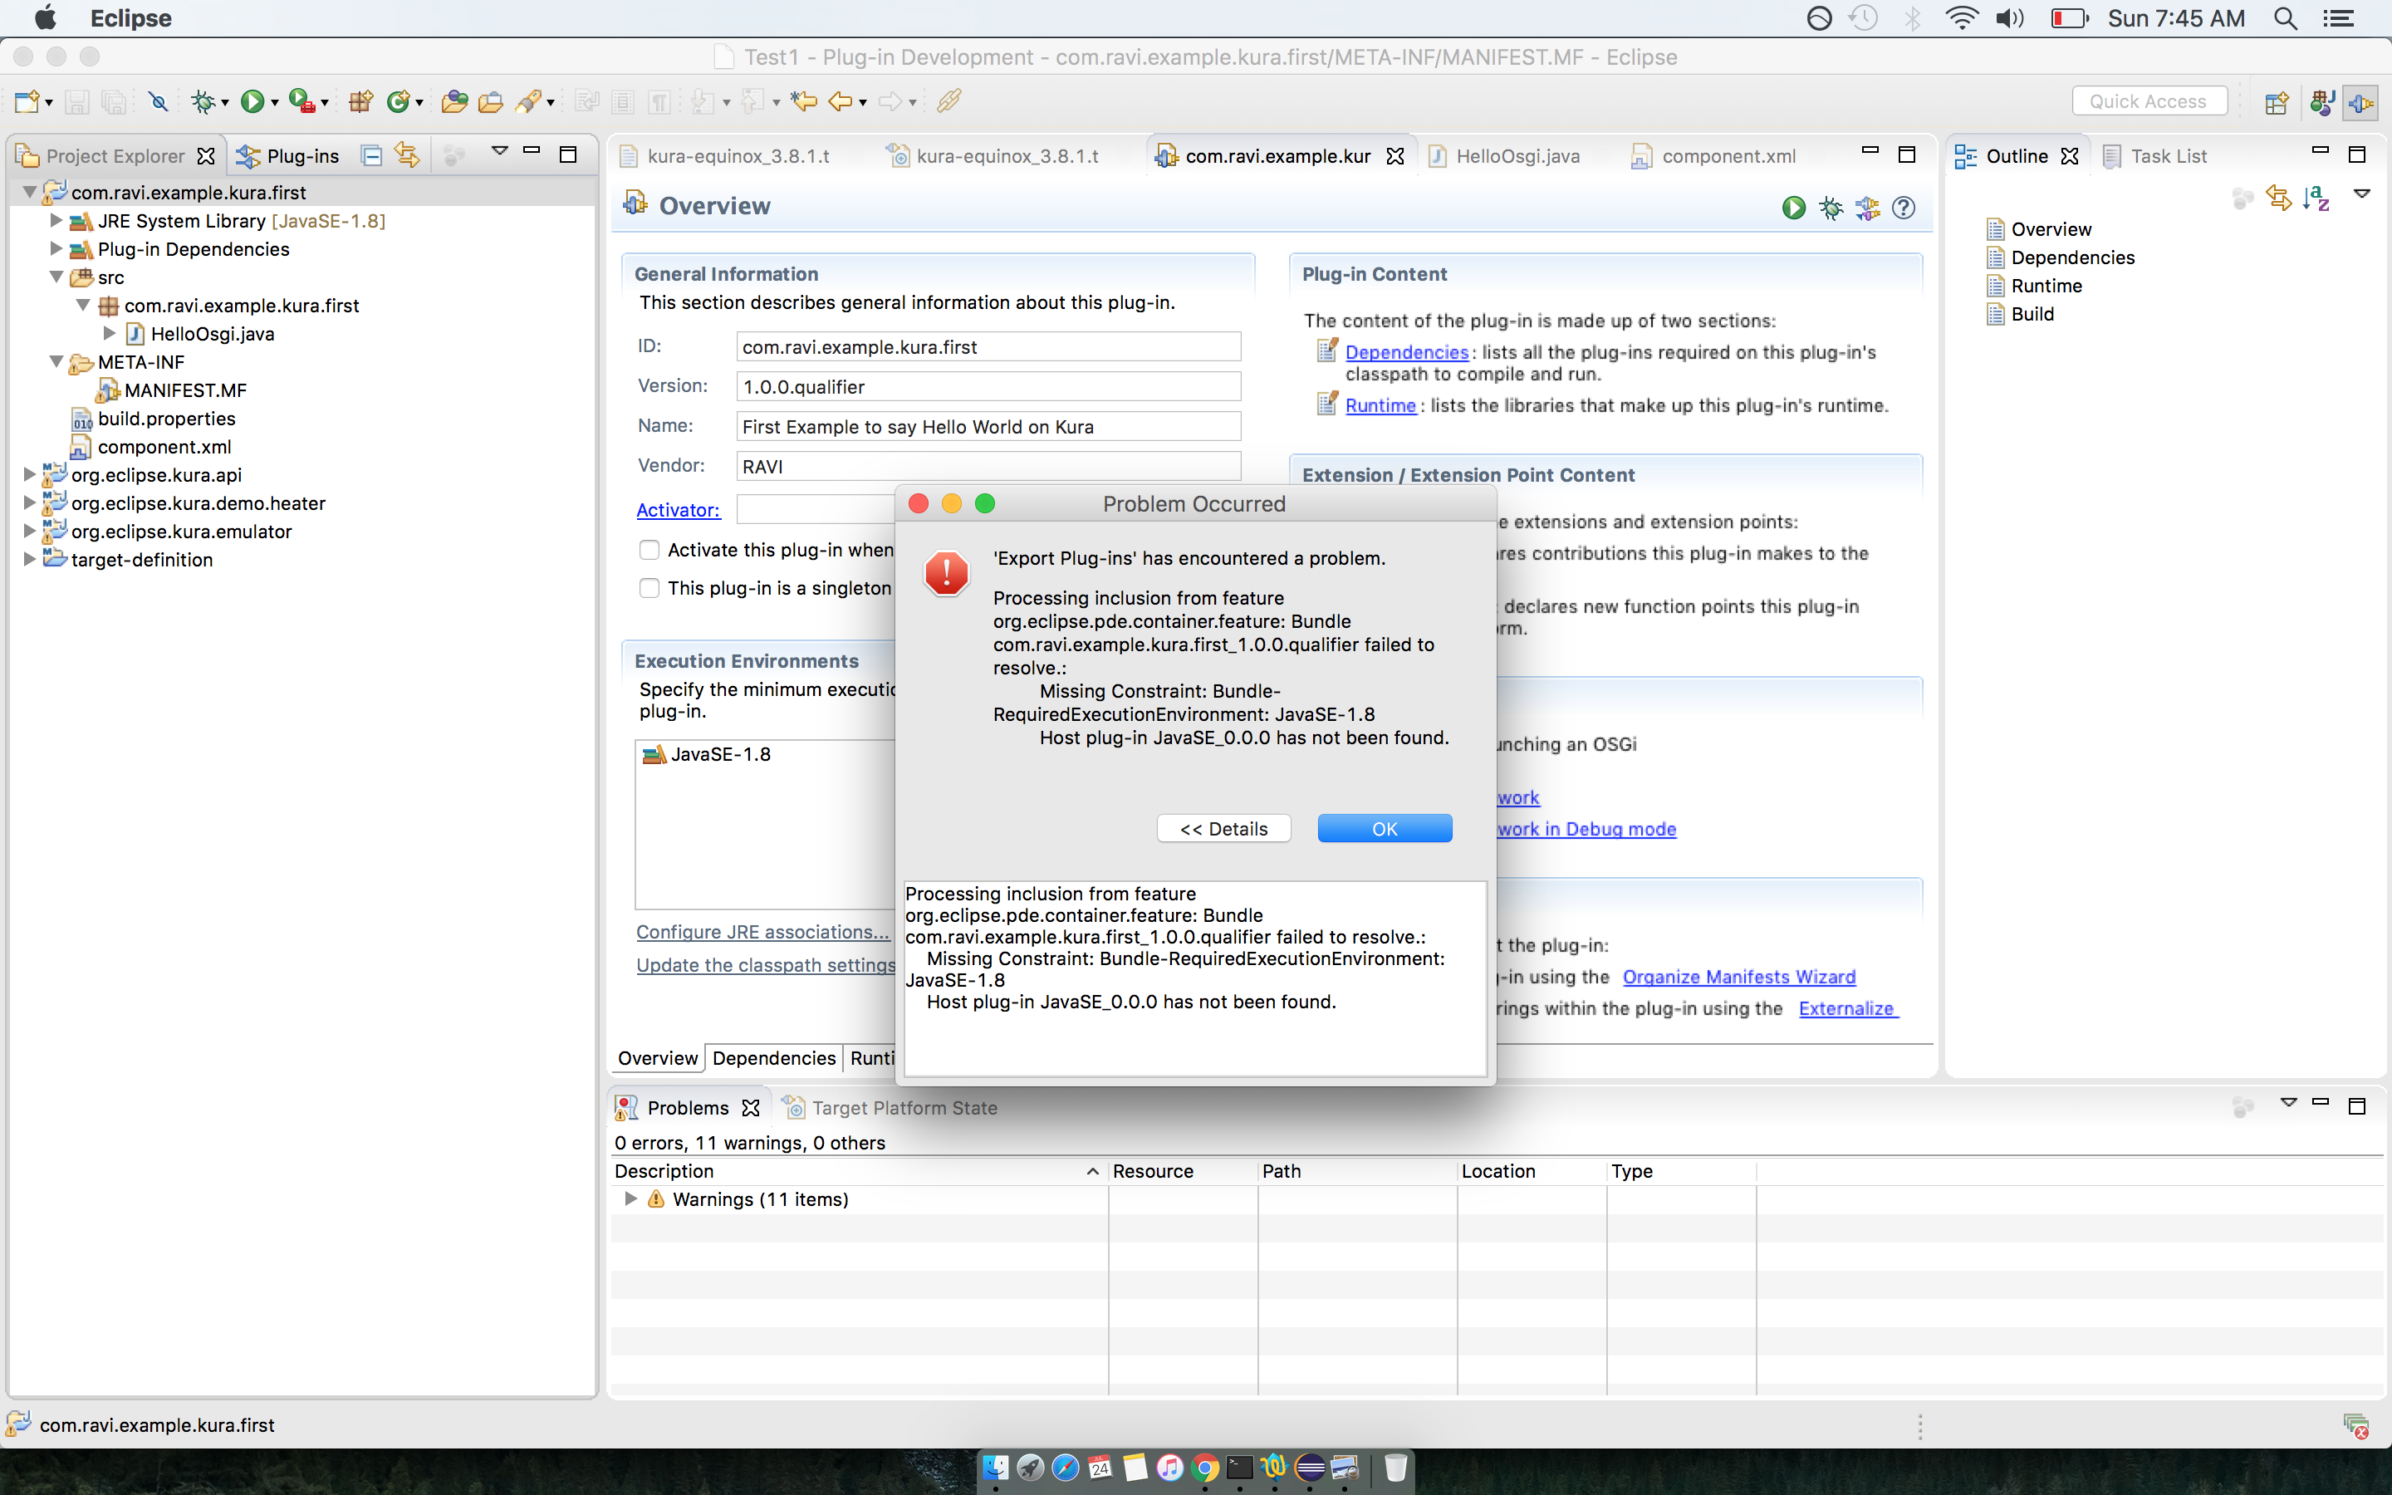Click the Back arrow navigation icon
This screenshot has width=2392, height=1495.
pyautogui.click(x=841, y=100)
